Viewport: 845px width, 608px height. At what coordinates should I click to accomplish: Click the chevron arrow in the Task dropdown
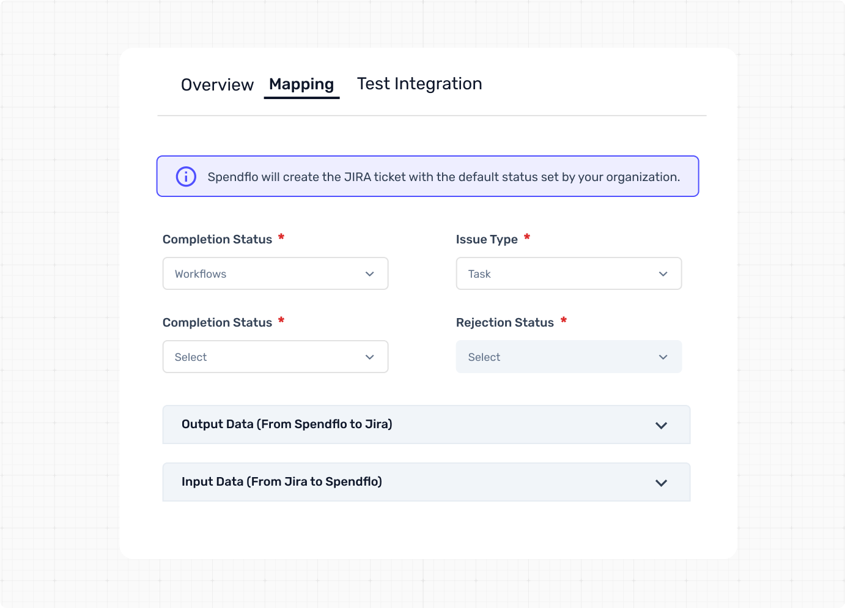[x=663, y=274]
